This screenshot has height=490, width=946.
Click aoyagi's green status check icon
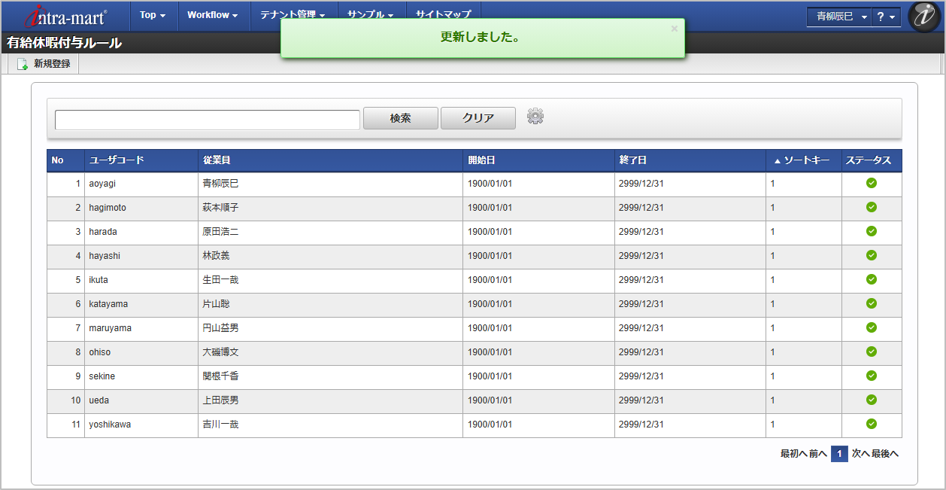click(872, 183)
